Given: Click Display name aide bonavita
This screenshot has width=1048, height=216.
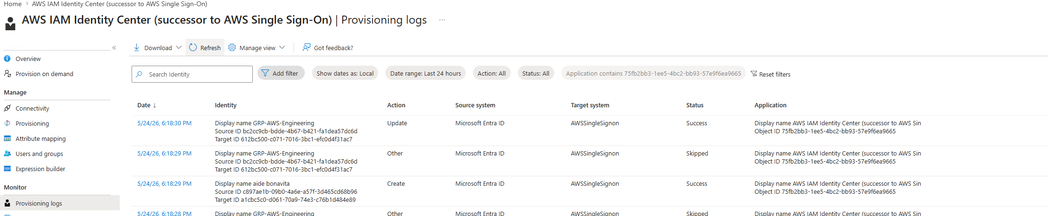Looking at the screenshot, I should (252, 184).
